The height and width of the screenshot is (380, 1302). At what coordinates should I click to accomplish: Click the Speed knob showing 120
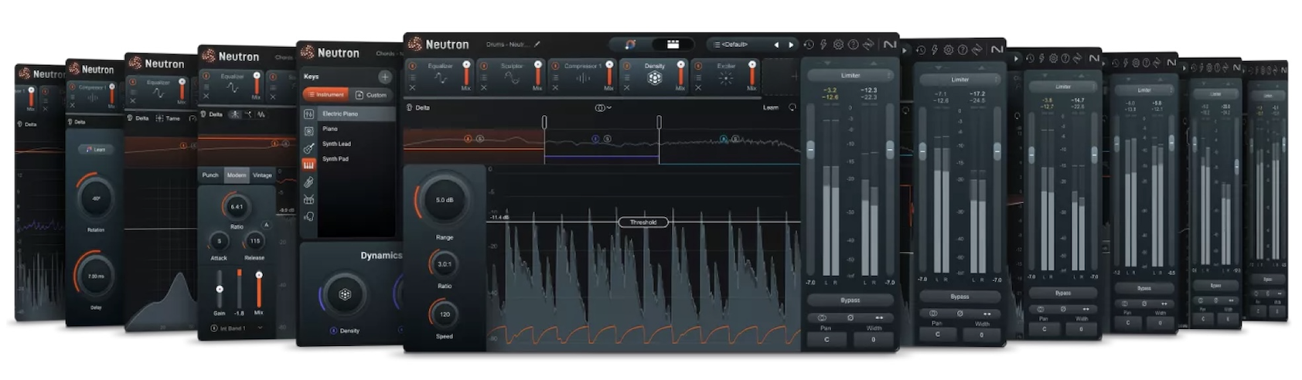pos(445,314)
